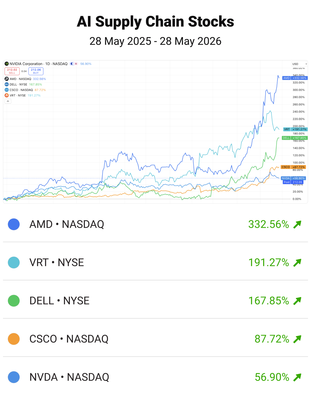
Task: Click green up arrow beside NVDA 56.90%
Action: click(x=297, y=377)
